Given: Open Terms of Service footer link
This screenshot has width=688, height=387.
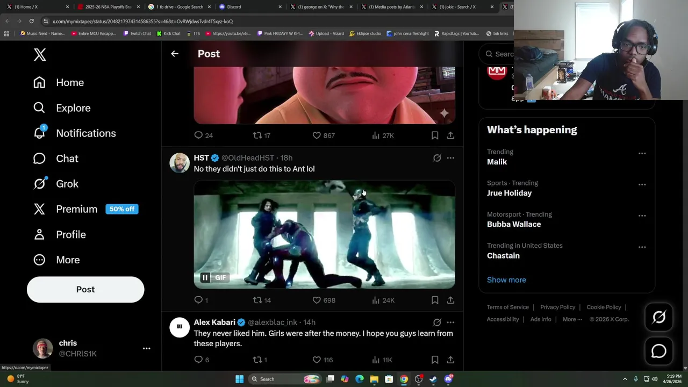Looking at the screenshot, I should point(508,307).
